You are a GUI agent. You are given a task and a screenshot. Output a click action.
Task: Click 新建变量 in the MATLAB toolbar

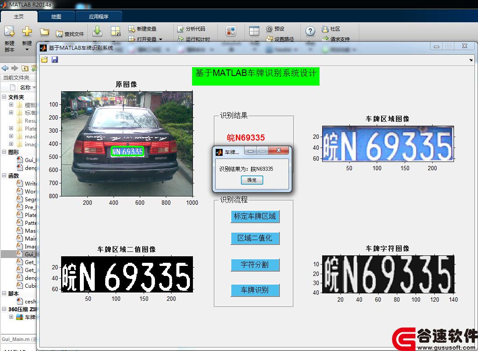[x=142, y=29]
